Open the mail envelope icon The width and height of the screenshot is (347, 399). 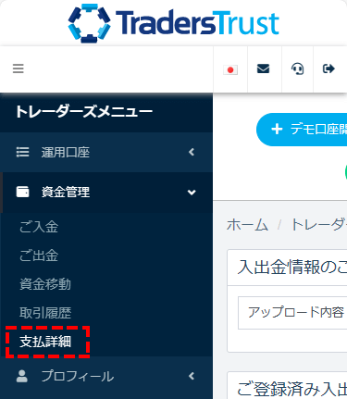point(263,69)
